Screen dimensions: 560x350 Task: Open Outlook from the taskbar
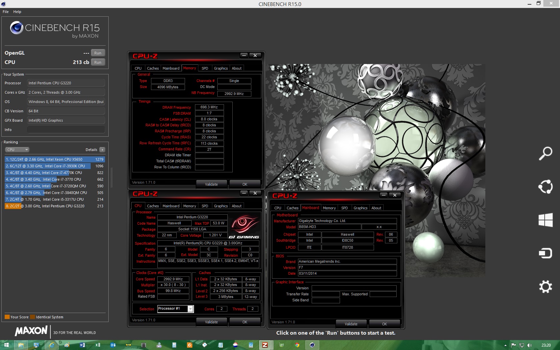click(113, 345)
